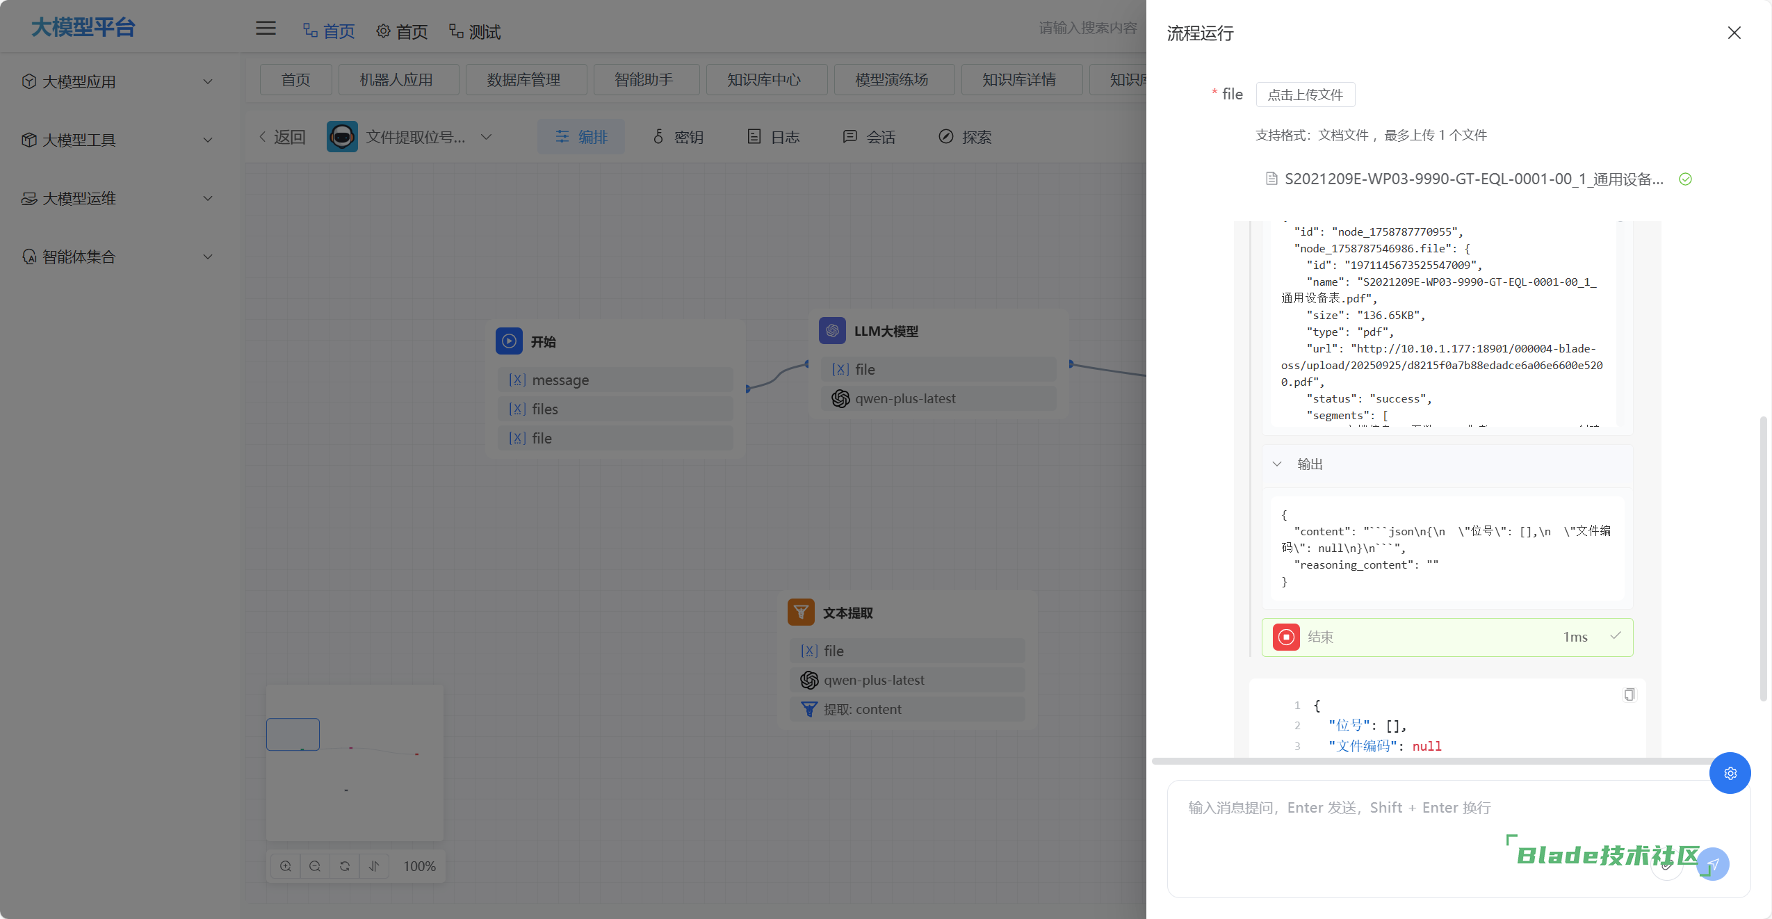The height and width of the screenshot is (919, 1772).
Task: Click the 点击上传文件 upload button
Action: tap(1305, 95)
